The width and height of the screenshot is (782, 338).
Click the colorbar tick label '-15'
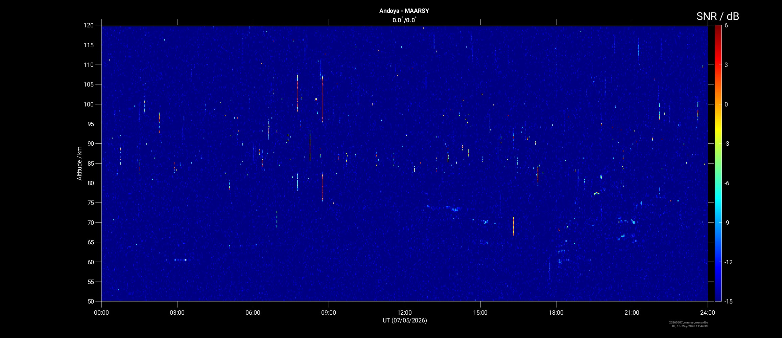pyautogui.click(x=729, y=301)
